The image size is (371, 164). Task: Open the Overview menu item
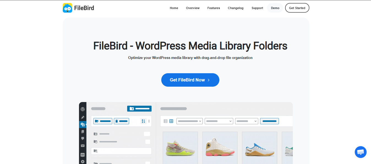click(193, 8)
